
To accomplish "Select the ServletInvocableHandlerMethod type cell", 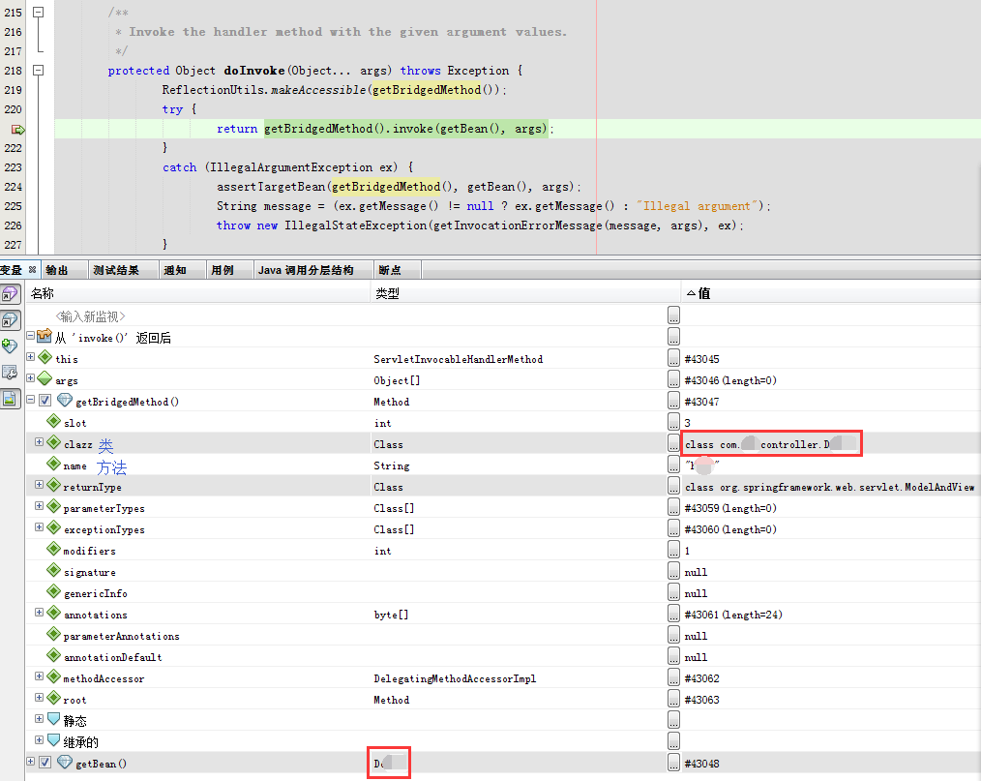I will pyautogui.click(x=458, y=359).
